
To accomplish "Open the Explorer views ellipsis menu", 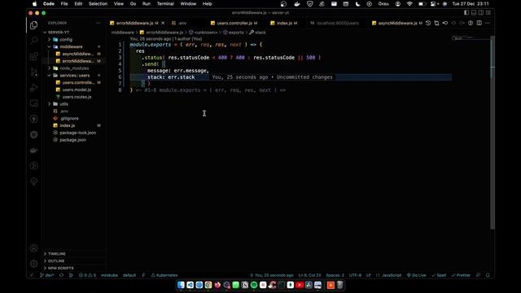I will click(98, 23).
